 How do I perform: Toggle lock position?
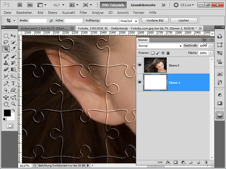163,53
